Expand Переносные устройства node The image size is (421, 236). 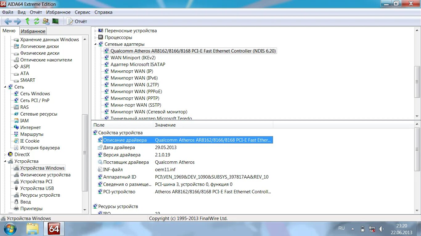coord(95,31)
